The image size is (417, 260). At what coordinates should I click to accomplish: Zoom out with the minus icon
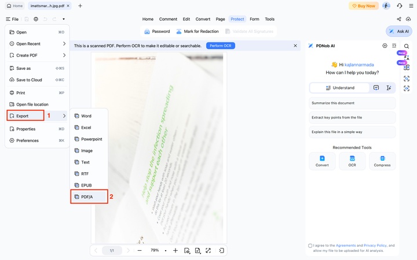[140, 250]
